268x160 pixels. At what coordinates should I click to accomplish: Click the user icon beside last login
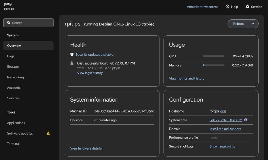pyautogui.click(x=72, y=63)
